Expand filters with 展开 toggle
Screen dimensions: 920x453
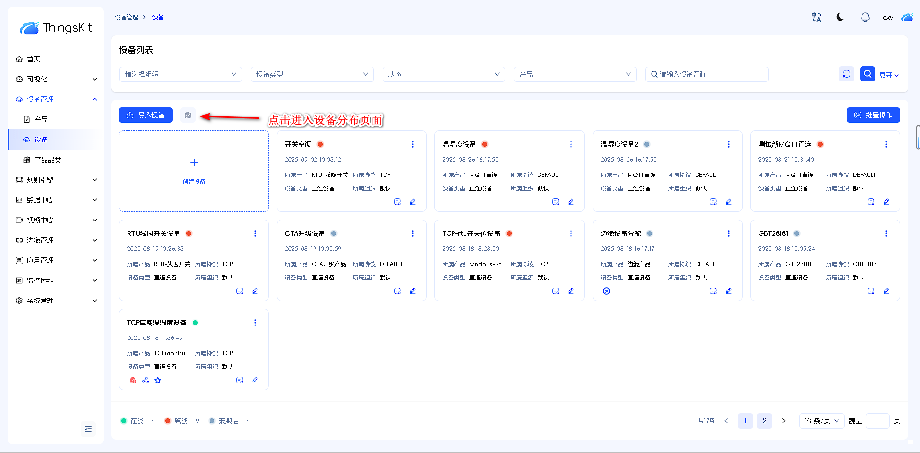(x=888, y=75)
